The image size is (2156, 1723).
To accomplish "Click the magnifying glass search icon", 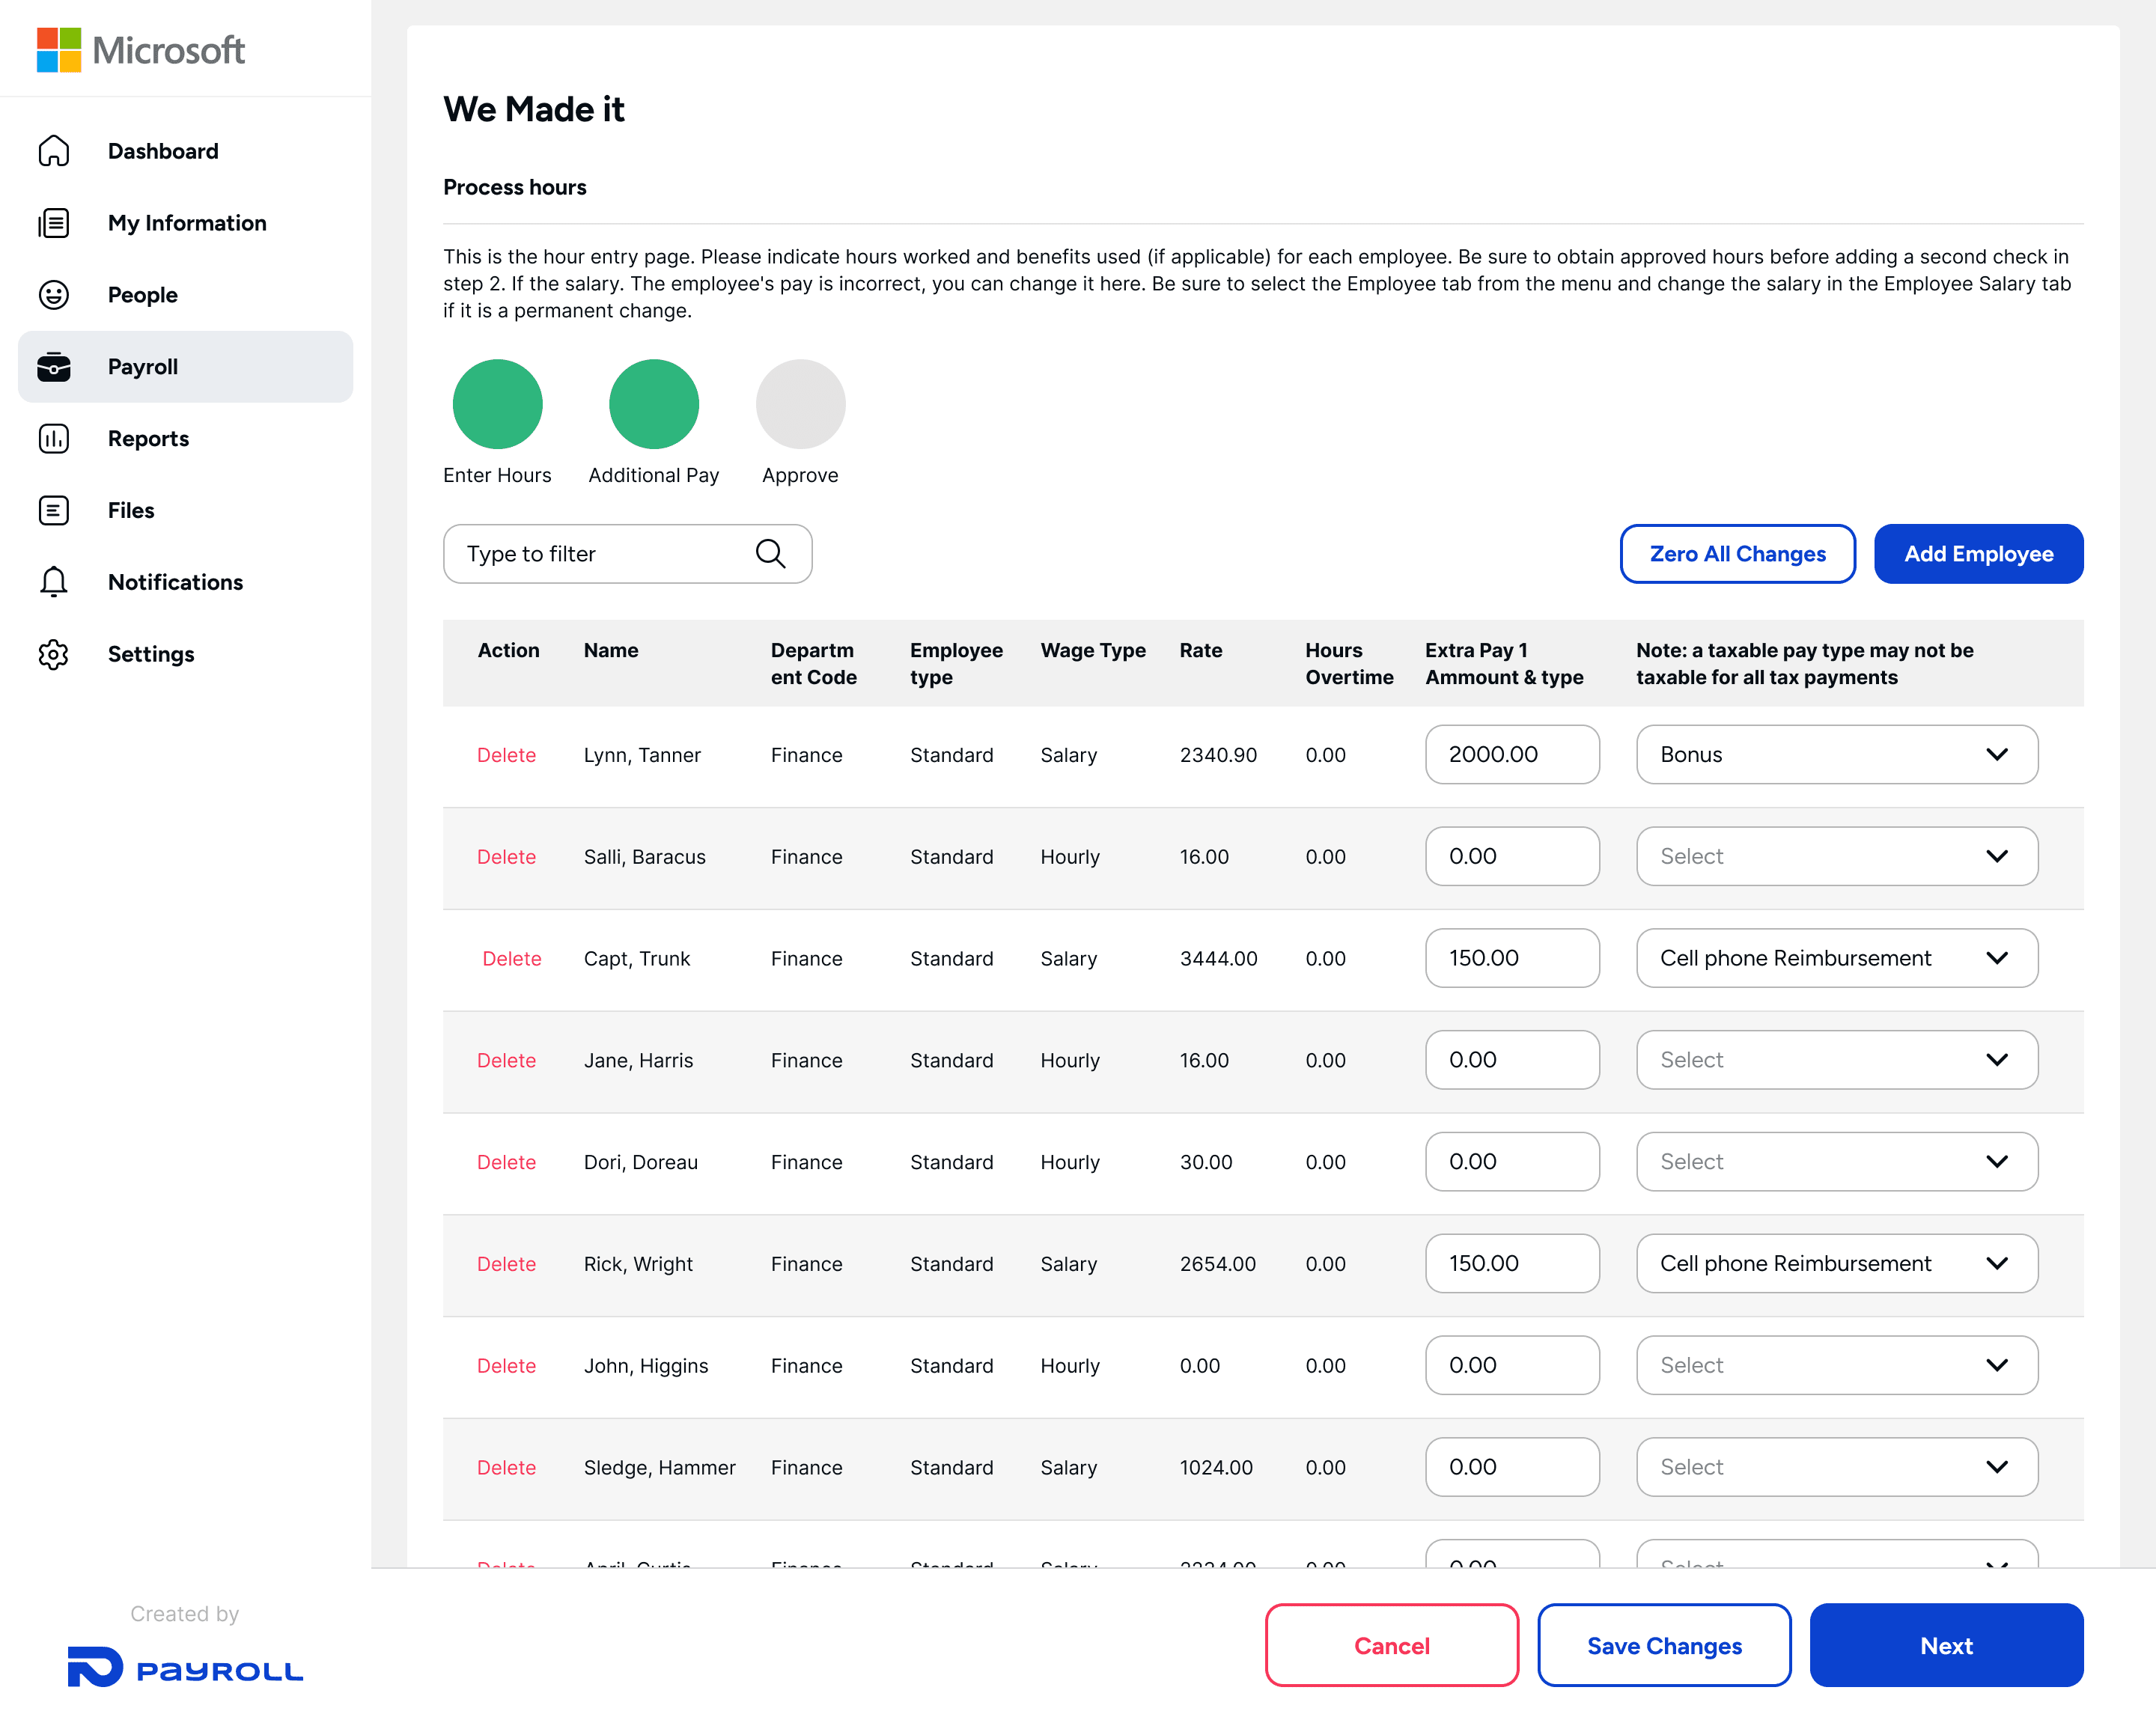I will coord(770,554).
